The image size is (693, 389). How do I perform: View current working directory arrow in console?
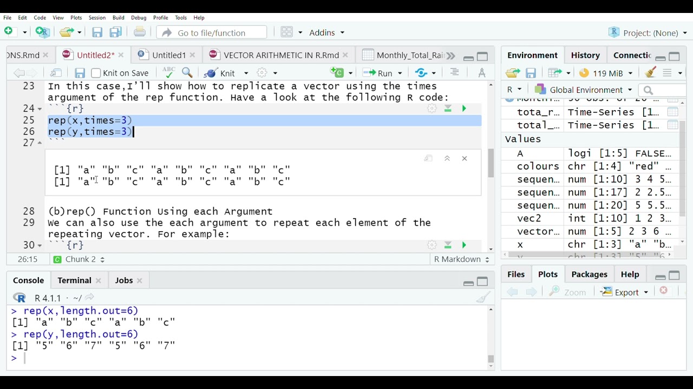[x=90, y=298]
